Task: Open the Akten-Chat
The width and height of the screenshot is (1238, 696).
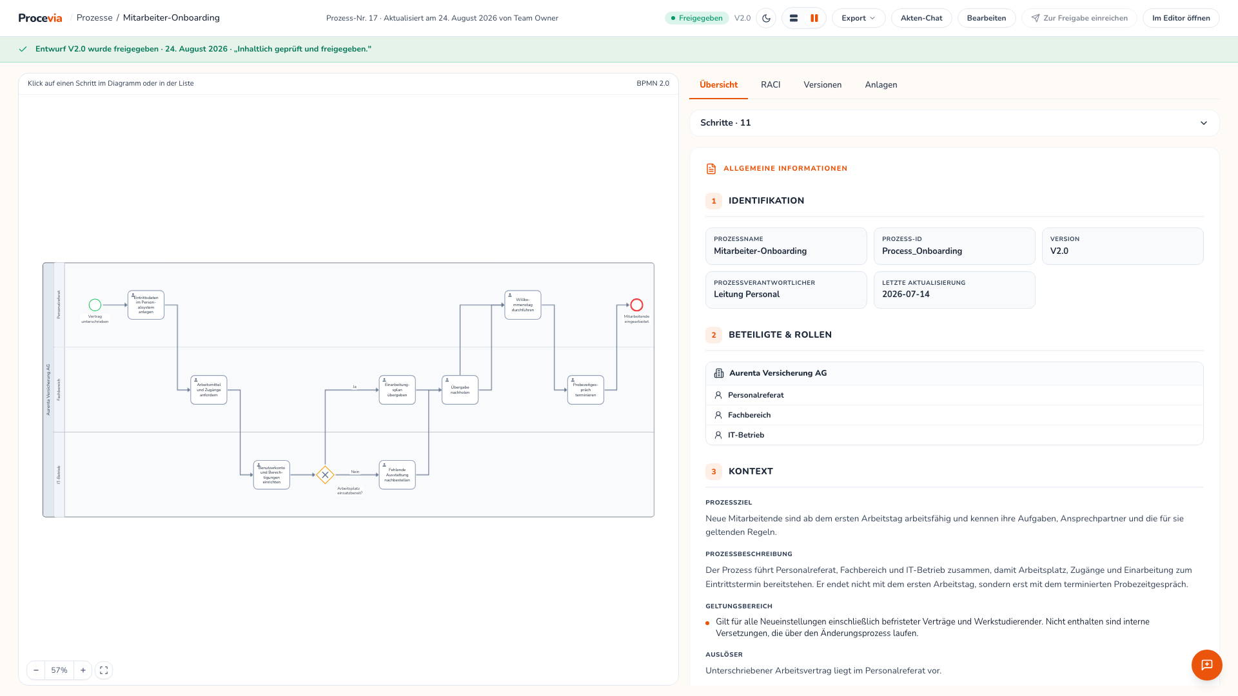Action: point(921,18)
